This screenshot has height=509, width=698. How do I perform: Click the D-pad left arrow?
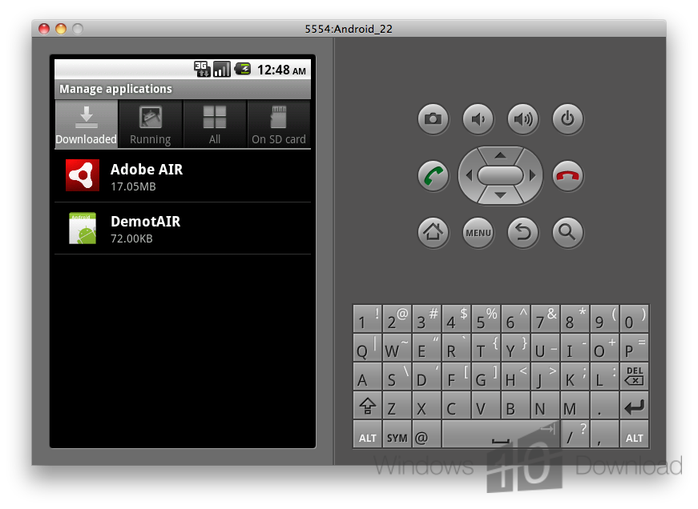click(x=468, y=175)
